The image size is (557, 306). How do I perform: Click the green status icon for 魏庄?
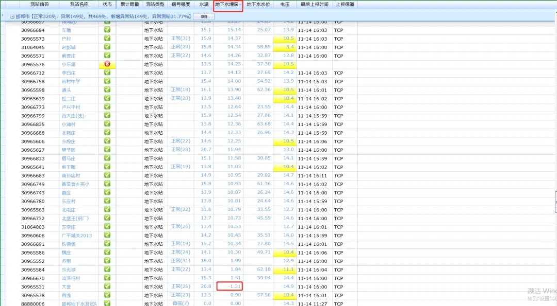click(107, 252)
